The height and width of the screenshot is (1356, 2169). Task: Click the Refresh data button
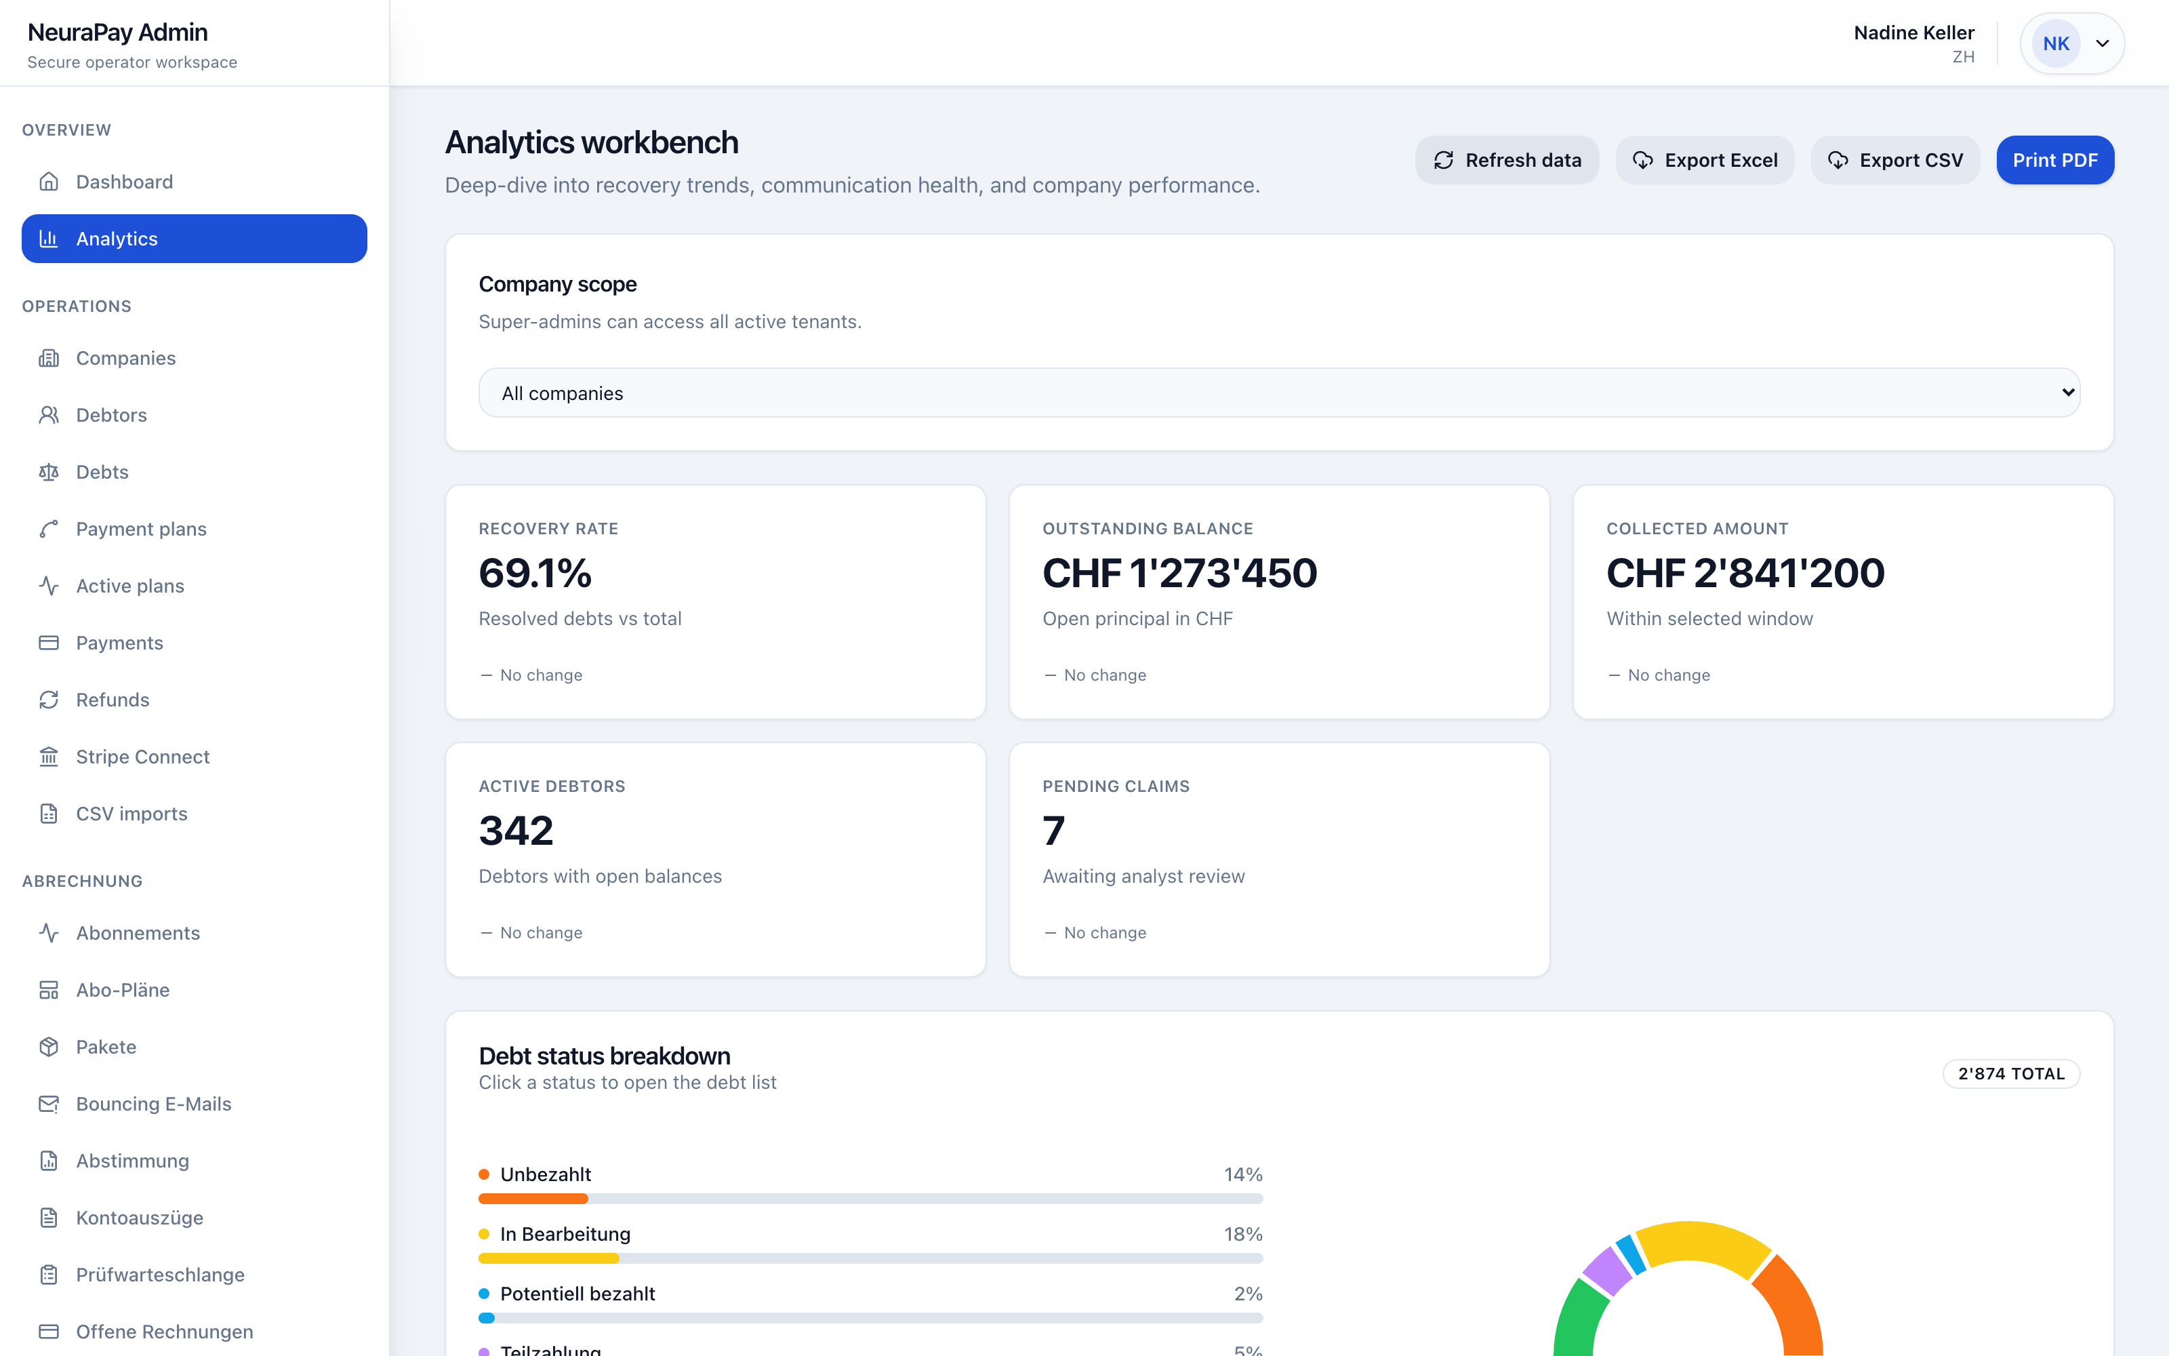click(x=1507, y=161)
